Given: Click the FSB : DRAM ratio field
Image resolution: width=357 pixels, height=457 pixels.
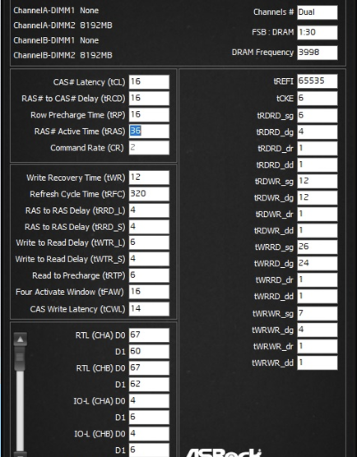Looking at the screenshot, I should (318, 32).
